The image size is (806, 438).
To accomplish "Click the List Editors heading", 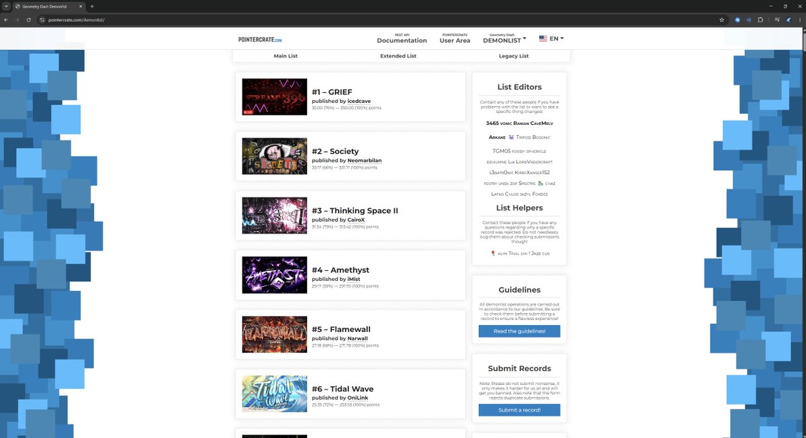I will (x=519, y=87).
